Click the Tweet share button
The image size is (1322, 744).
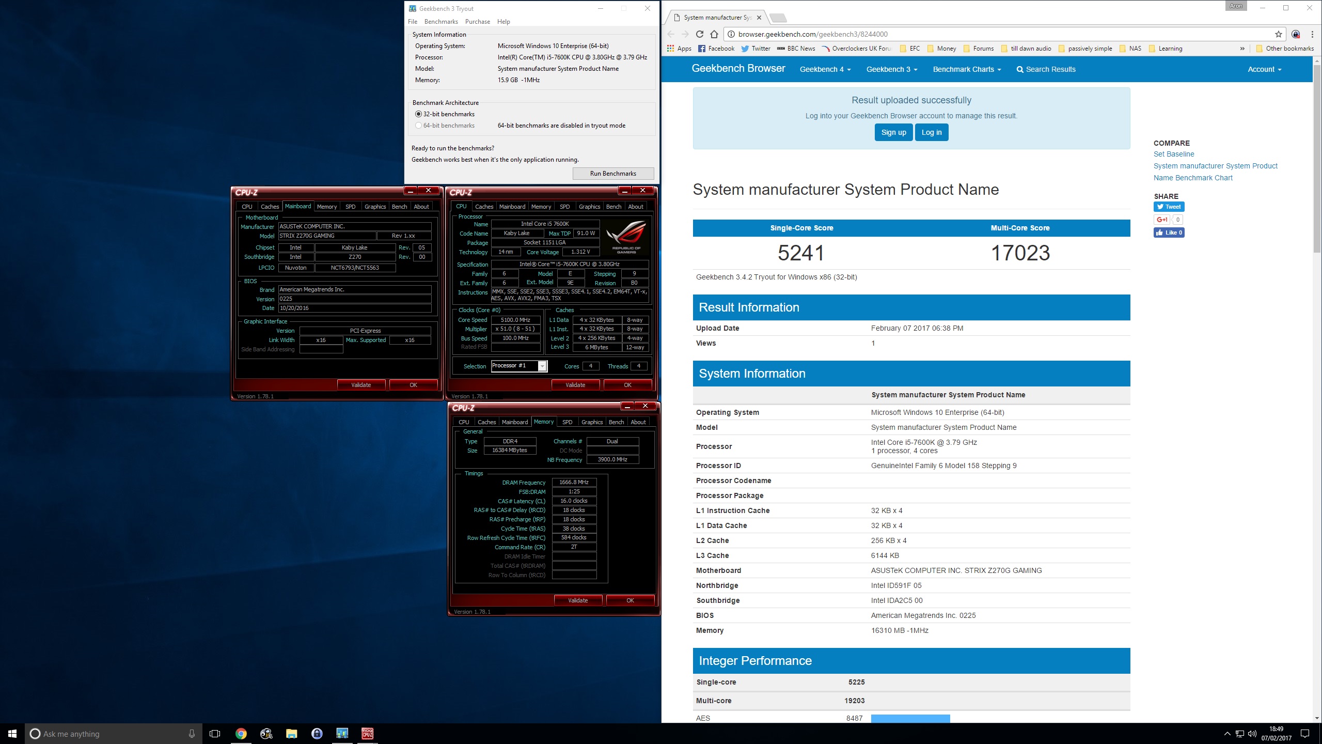coord(1169,207)
